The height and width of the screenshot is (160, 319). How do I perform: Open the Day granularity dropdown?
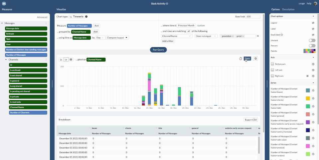pos(100,38)
